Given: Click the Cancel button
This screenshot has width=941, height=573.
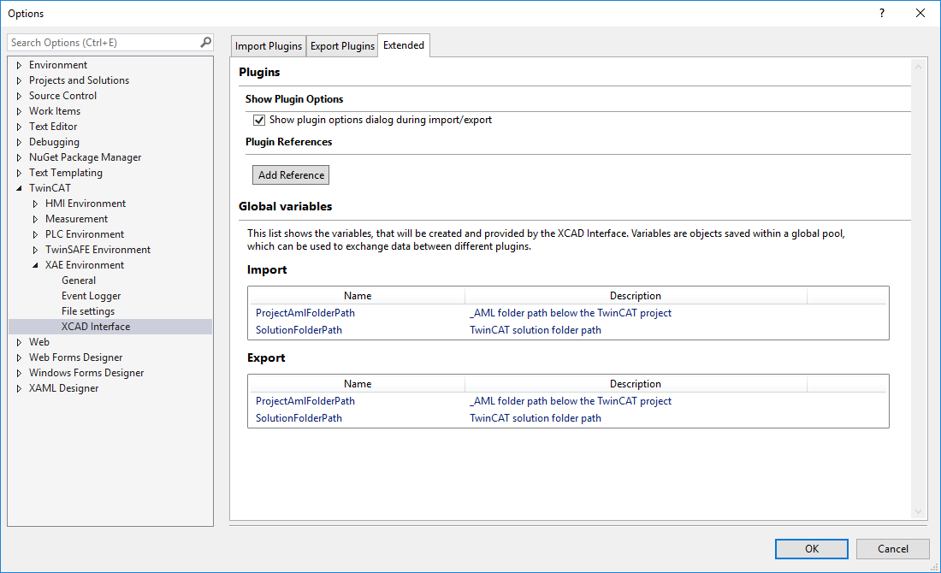Looking at the screenshot, I should pos(892,548).
